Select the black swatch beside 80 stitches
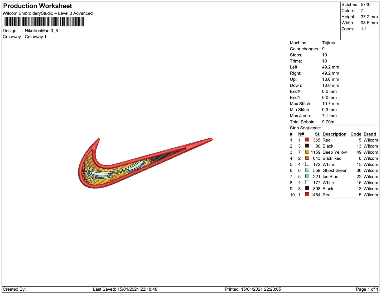Image resolution: width=381 pixels, height=293 pixels. pyautogui.click(x=307, y=146)
